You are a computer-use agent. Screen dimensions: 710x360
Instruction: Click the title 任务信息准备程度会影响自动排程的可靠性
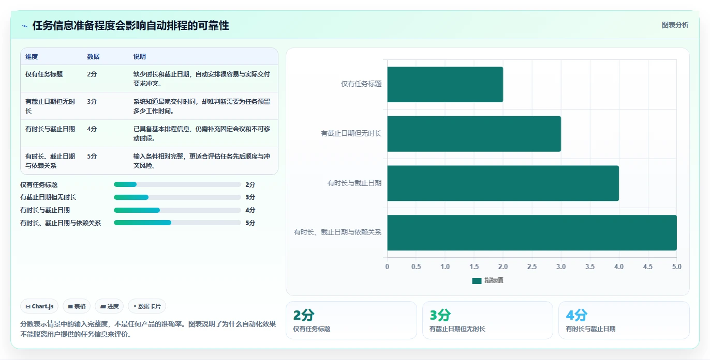pyautogui.click(x=130, y=25)
